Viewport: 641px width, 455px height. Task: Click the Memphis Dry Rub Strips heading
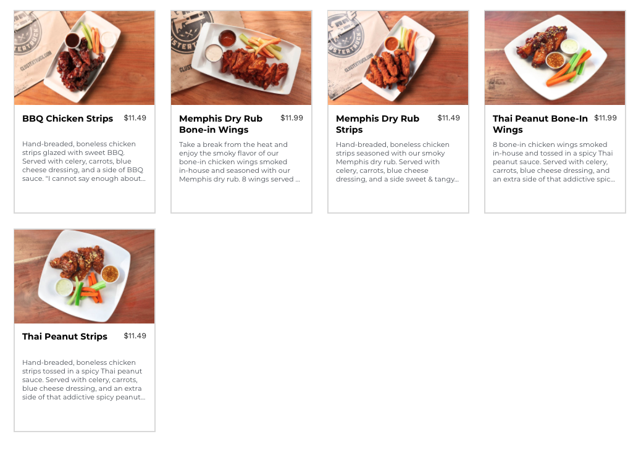[378, 124]
